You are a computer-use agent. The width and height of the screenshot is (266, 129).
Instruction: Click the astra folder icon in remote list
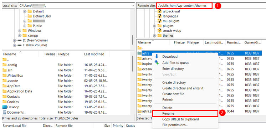click(139, 53)
